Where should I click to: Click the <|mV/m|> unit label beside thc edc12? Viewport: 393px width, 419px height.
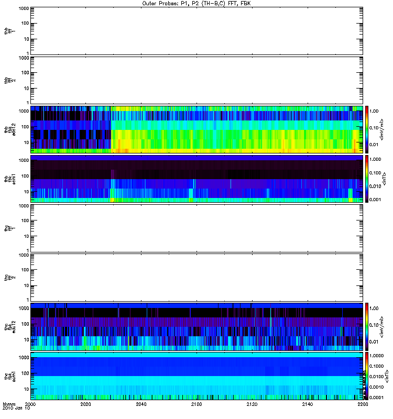382,327
